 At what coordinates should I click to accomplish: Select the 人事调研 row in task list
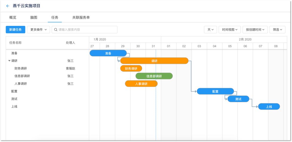tap(21, 84)
